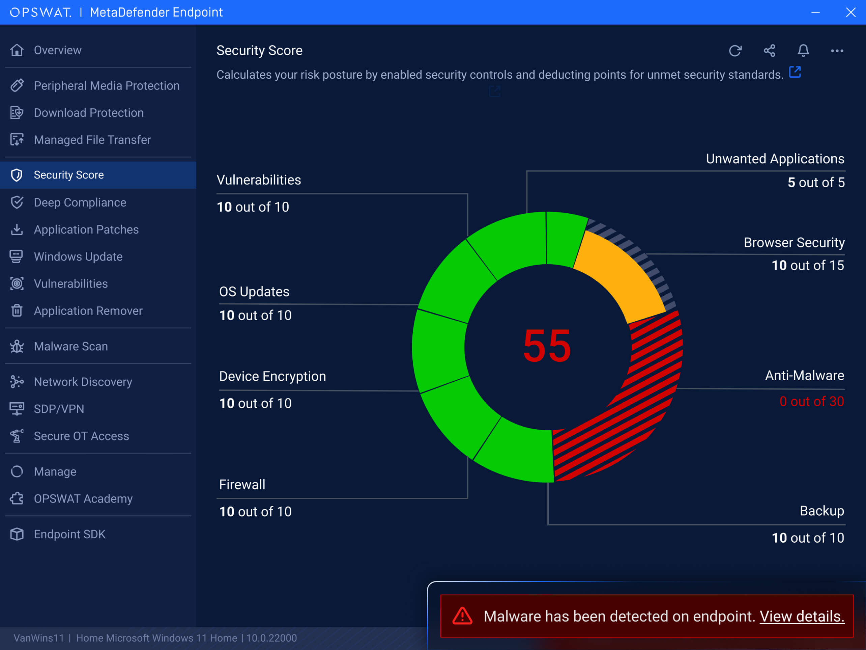Open Peripheral Media Protection section
This screenshot has width=866, height=650.
pyautogui.click(x=107, y=86)
